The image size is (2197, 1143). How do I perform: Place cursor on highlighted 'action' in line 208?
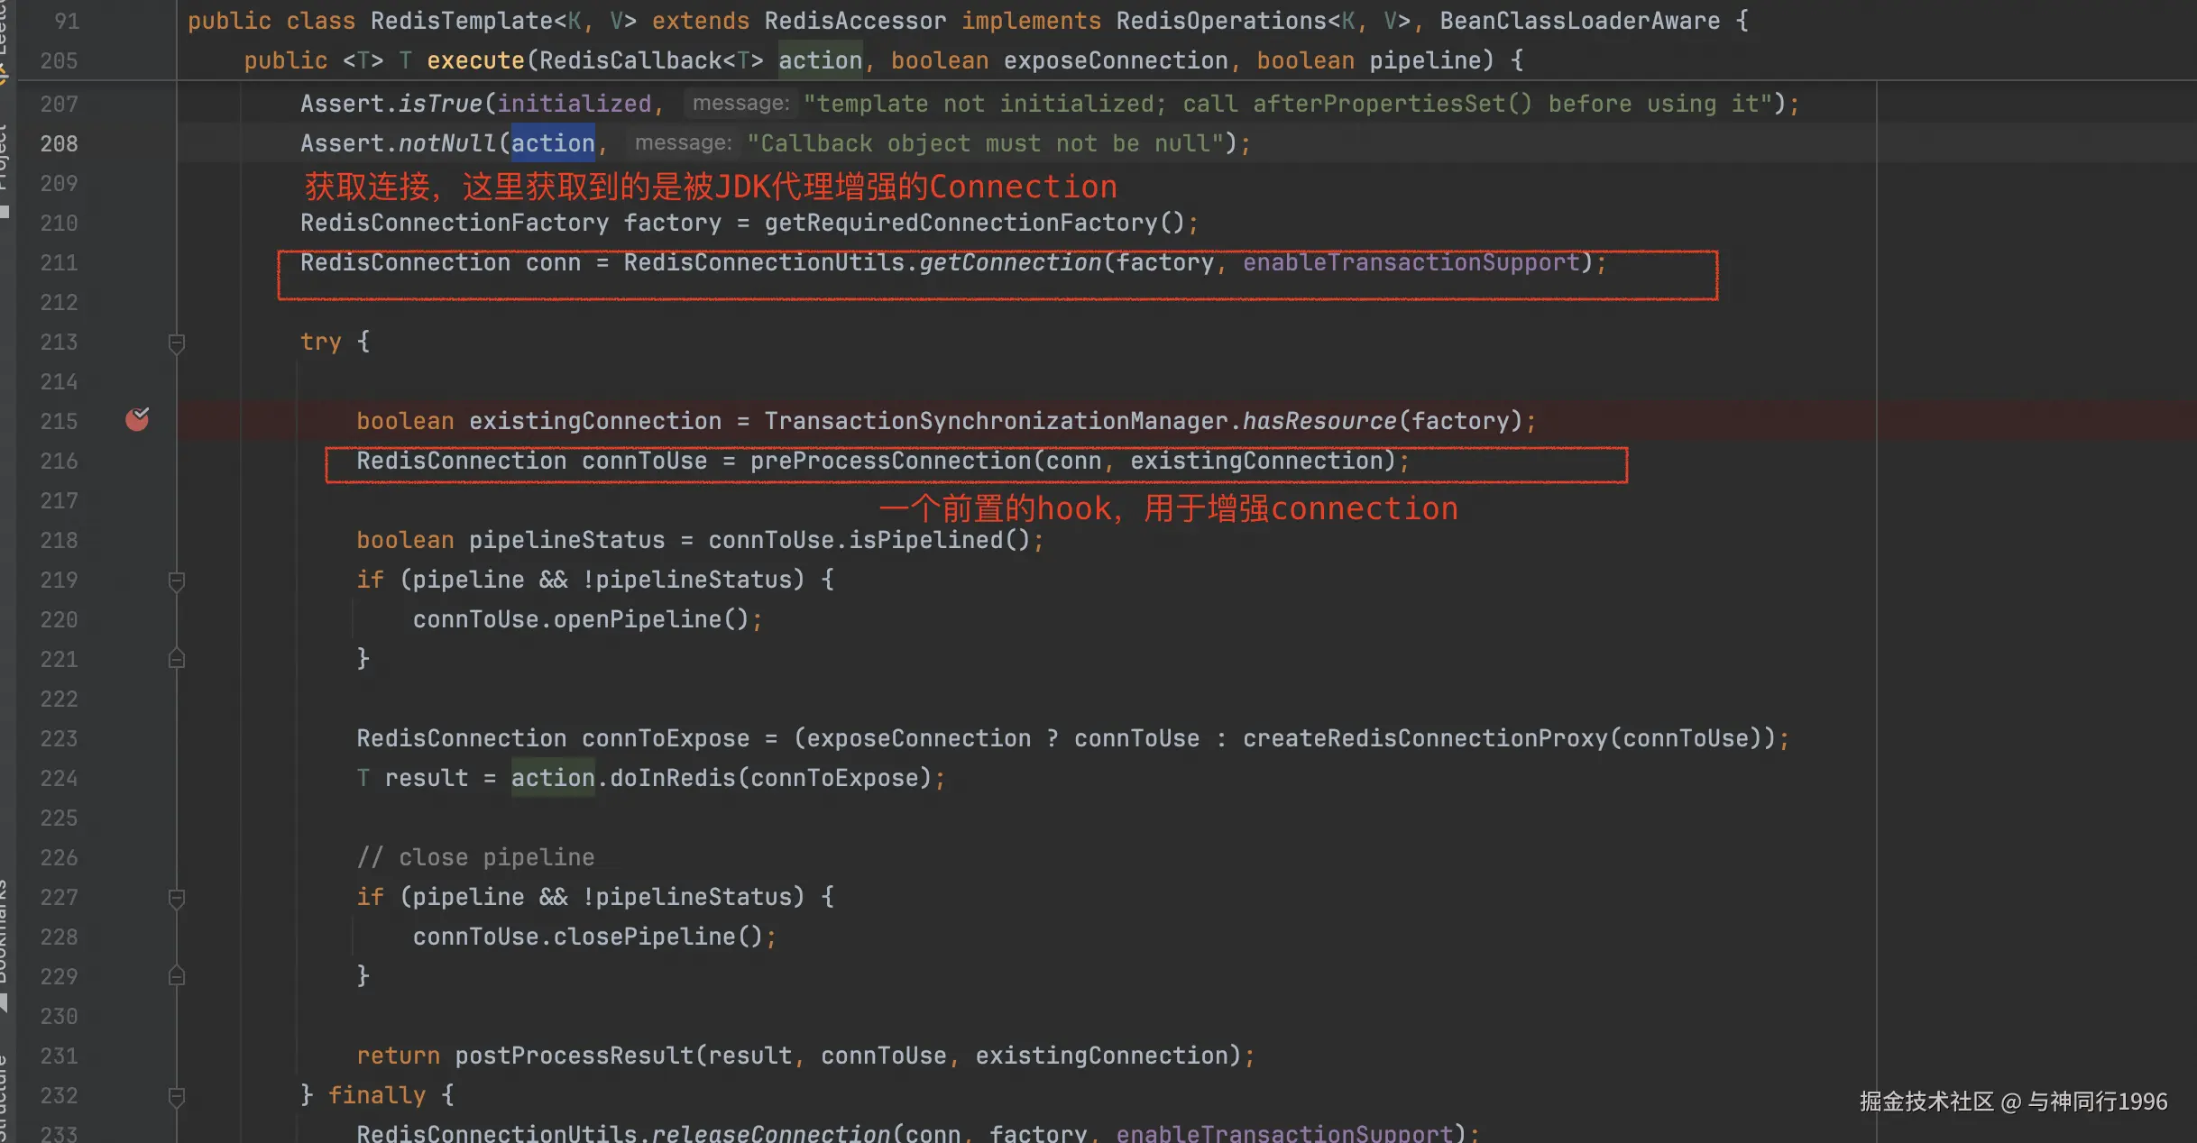[553, 143]
